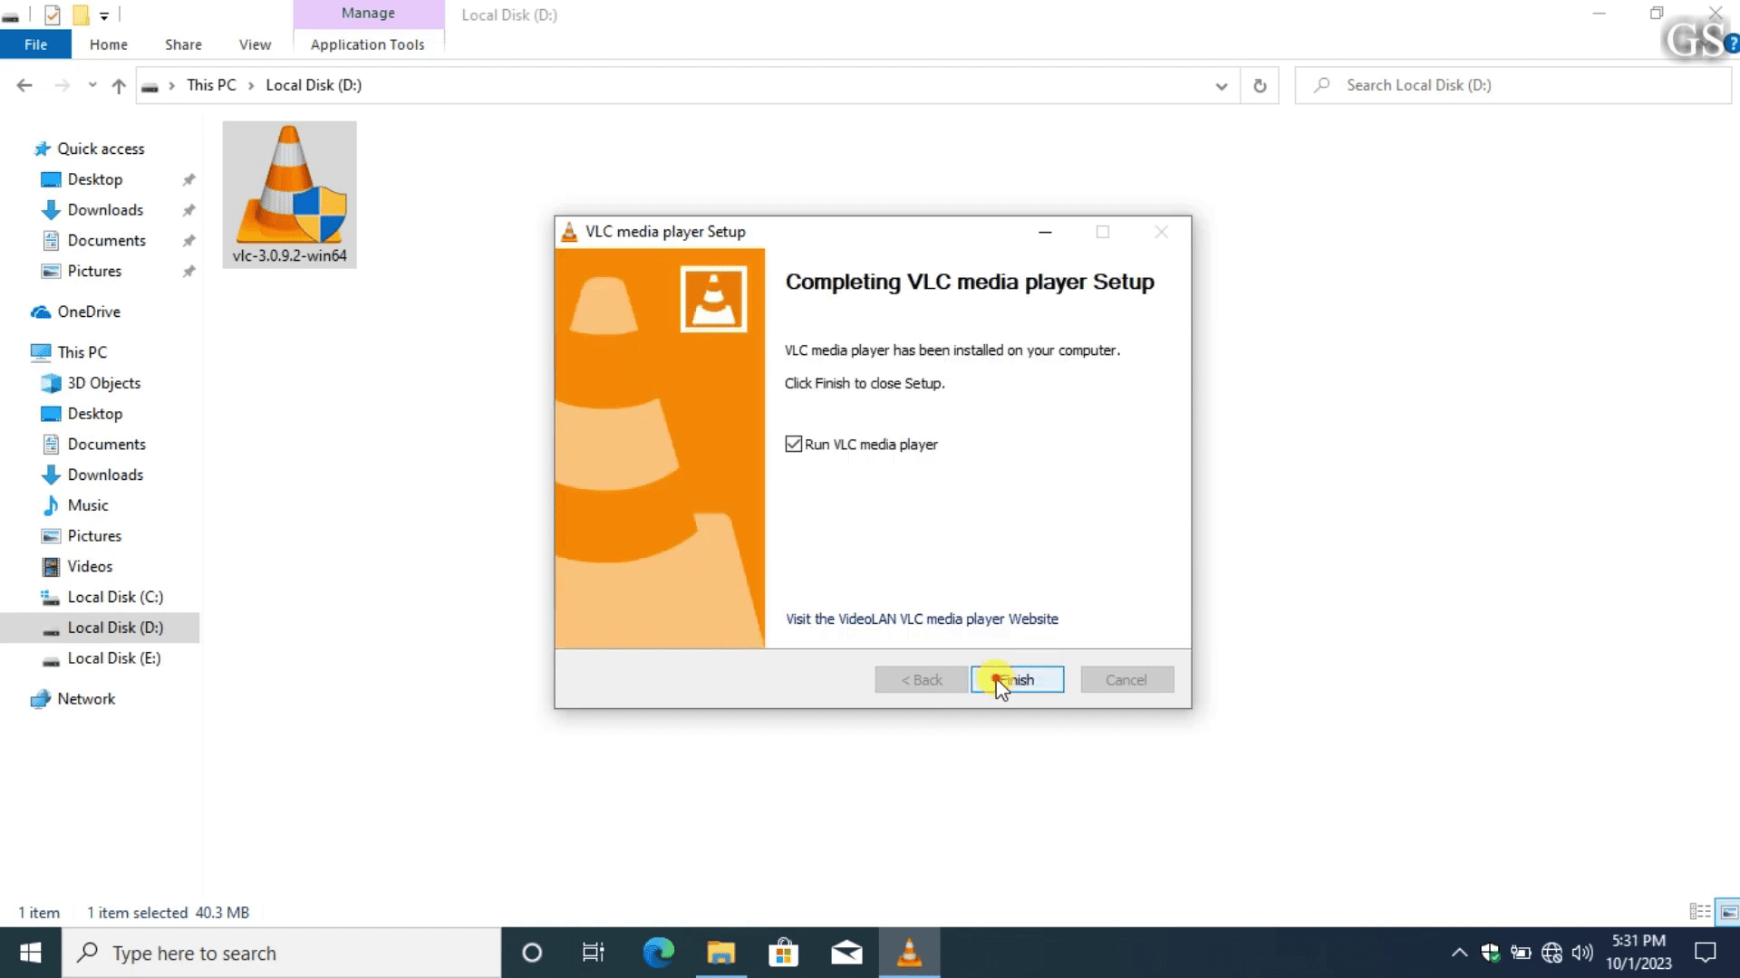Uncheck Run VLC media player checkbox

pos(794,444)
